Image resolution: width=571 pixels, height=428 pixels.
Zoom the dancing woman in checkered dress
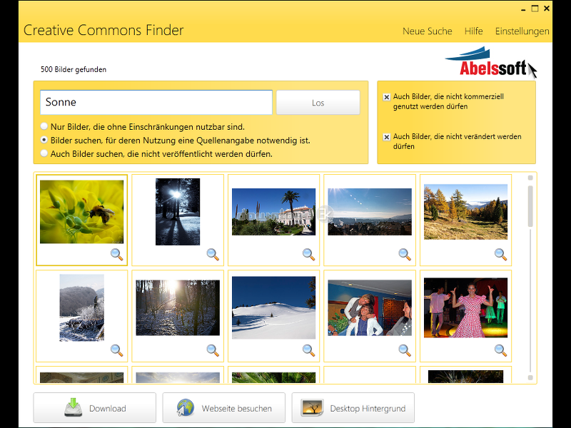500,350
